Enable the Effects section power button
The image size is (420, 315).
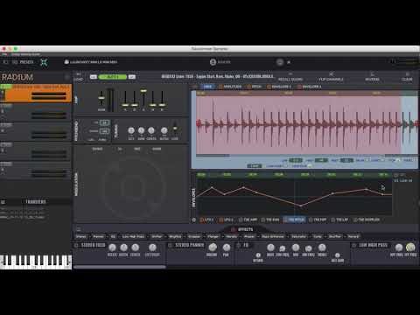pos(233,229)
